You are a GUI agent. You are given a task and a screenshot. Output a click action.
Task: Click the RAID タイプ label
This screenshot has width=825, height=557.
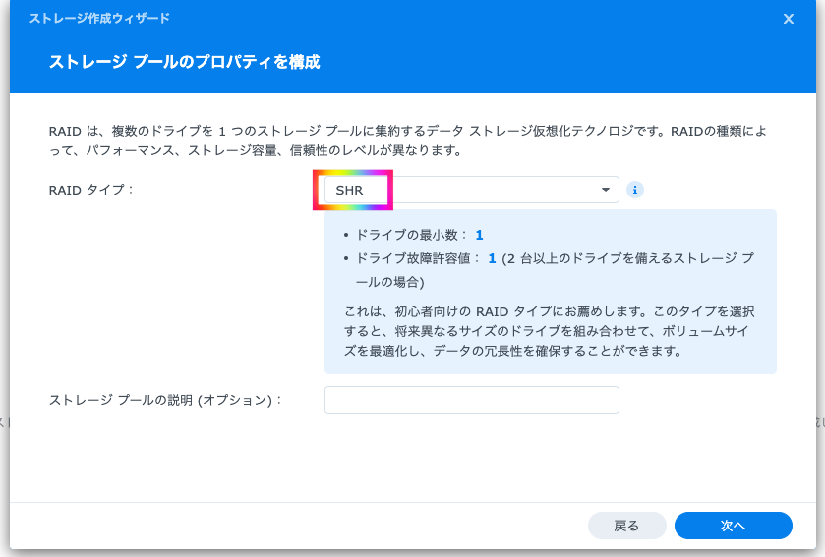91,190
